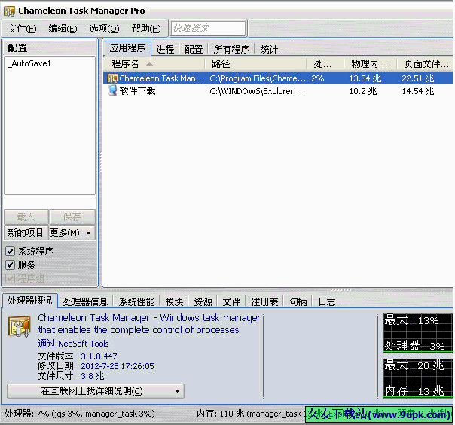Switch to the 应用程序 tab
Screen dimensions: 455x425
point(127,48)
